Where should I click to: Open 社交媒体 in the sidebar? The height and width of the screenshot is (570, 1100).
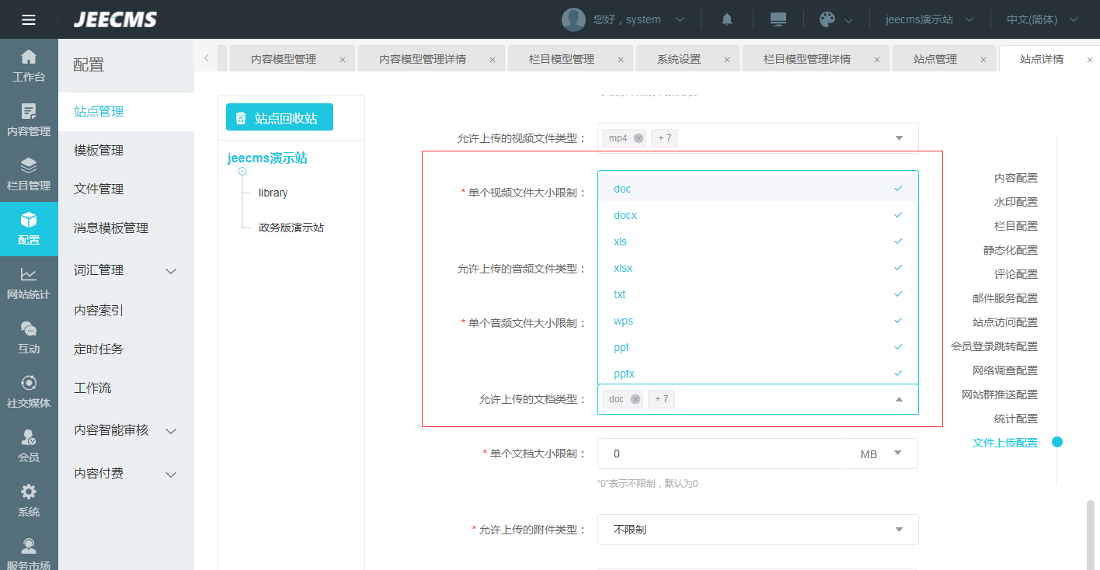click(29, 392)
